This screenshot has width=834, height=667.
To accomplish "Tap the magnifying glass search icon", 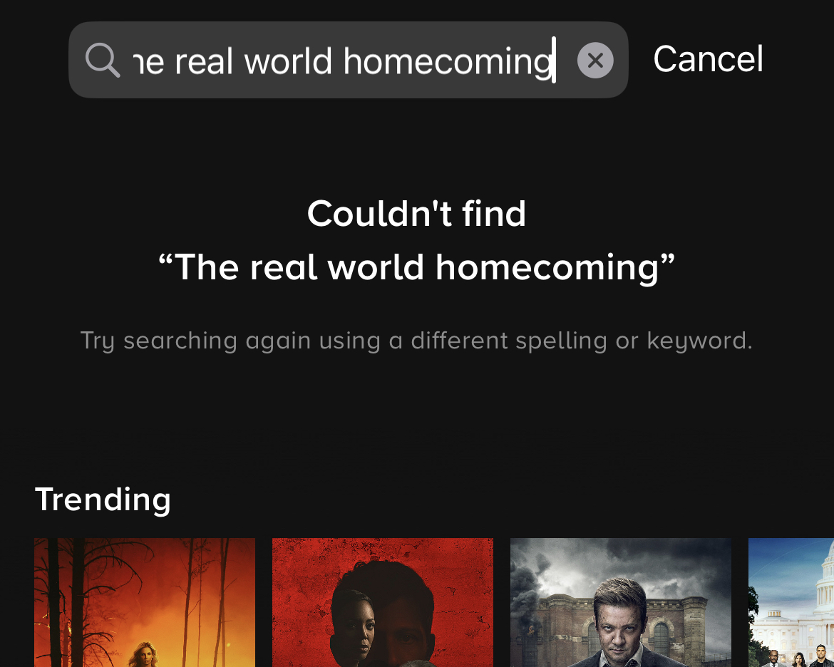I will (103, 60).
